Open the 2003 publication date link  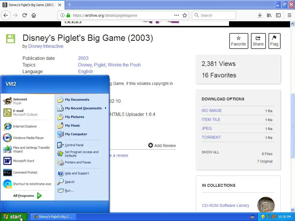tap(83, 58)
